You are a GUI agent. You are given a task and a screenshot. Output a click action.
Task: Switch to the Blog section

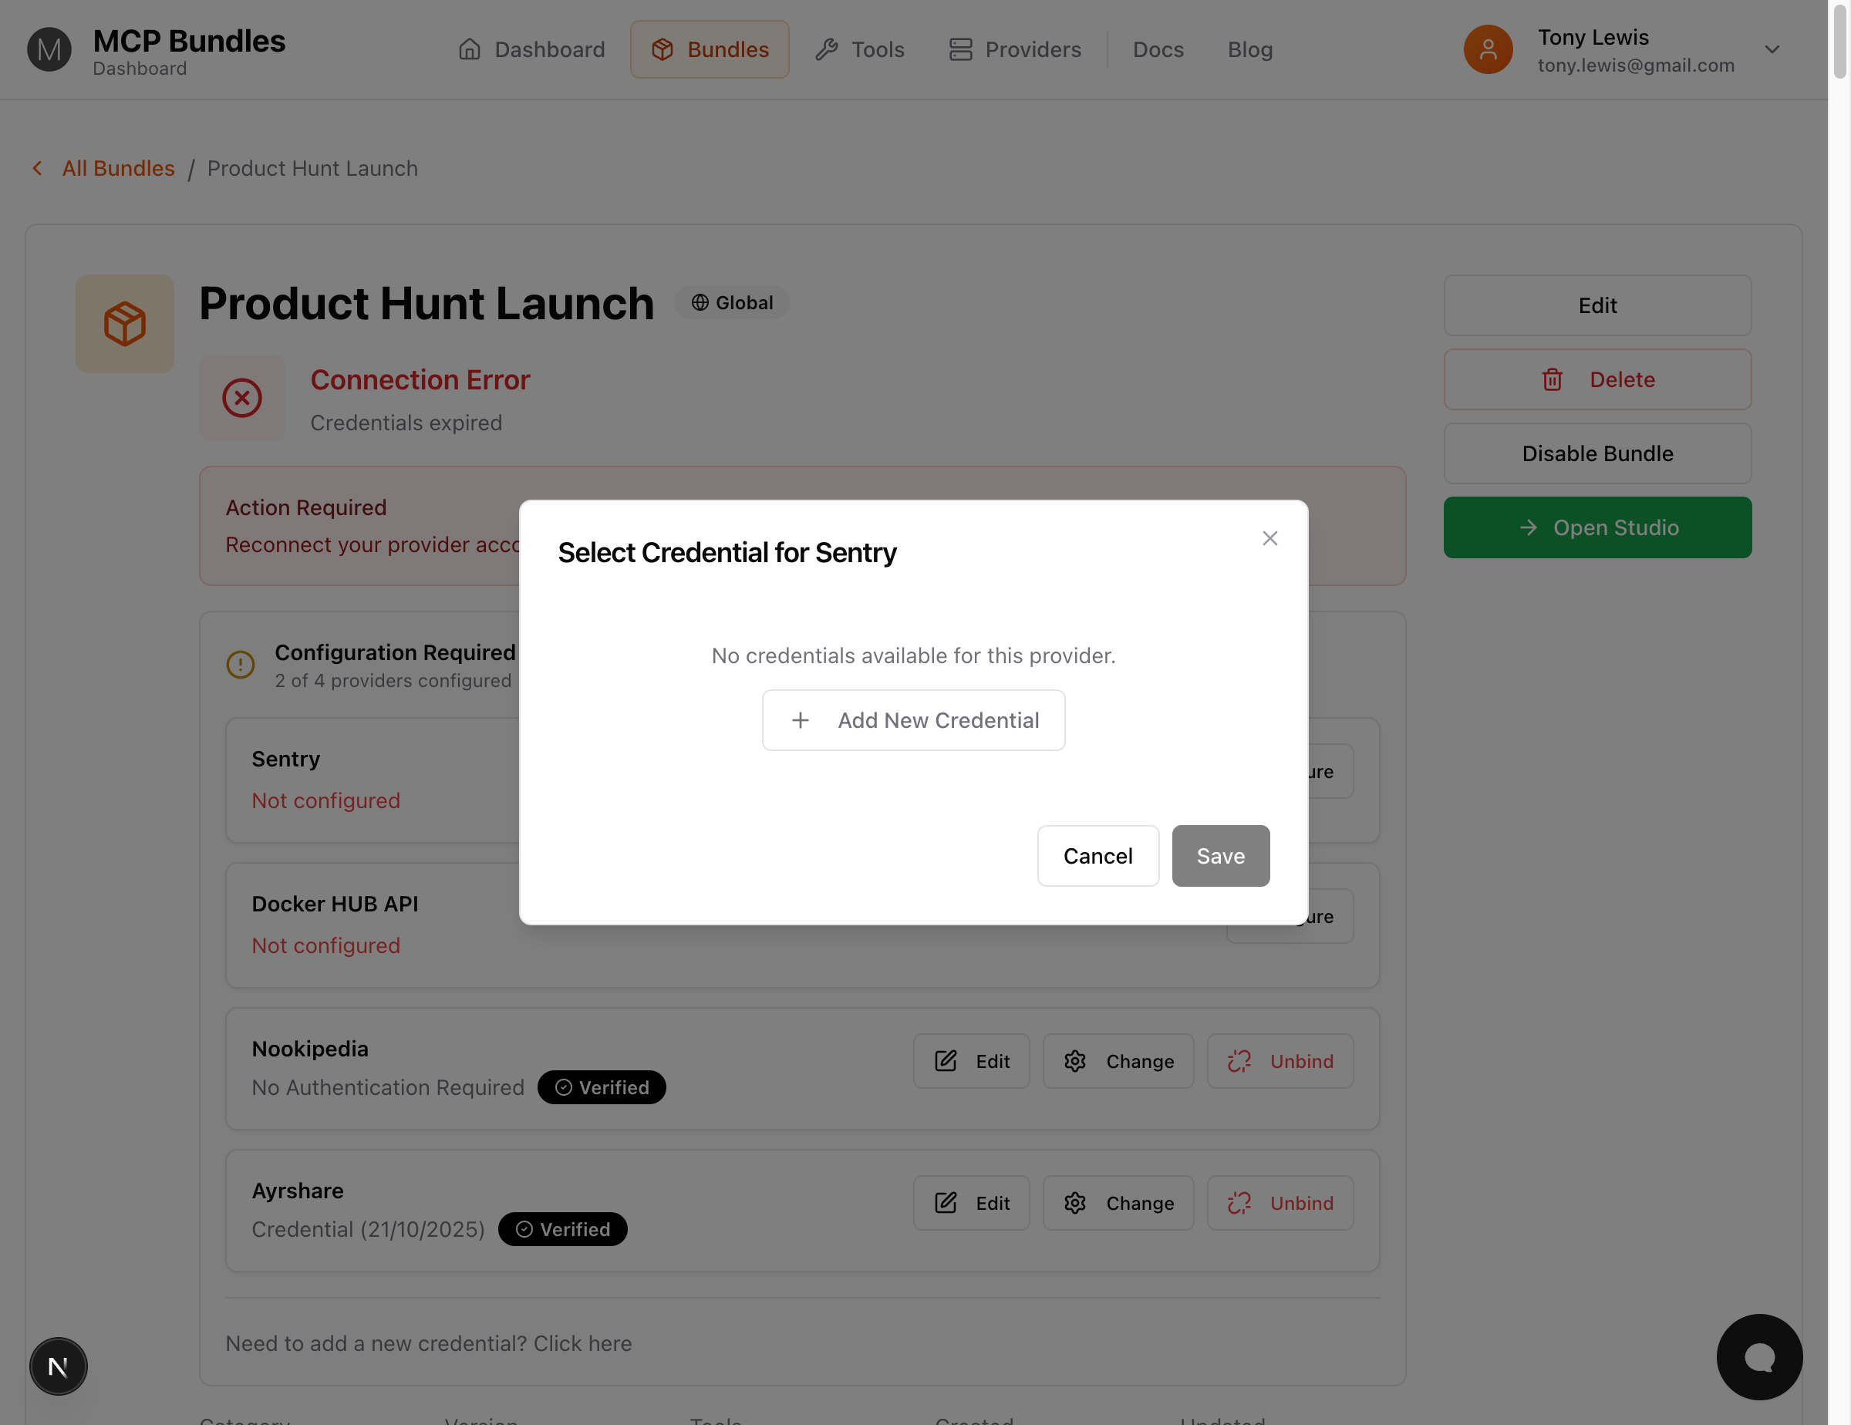tap(1250, 49)
